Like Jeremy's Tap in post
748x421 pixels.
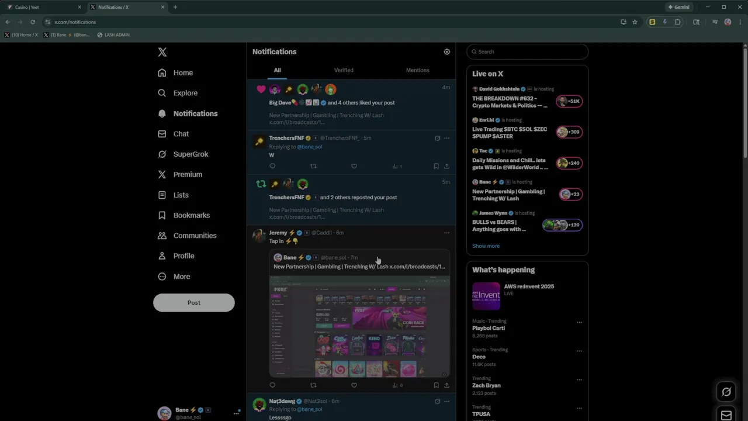(x=354, y=385)
